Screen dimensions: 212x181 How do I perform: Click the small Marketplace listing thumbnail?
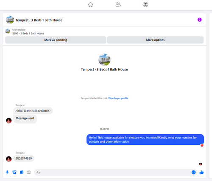coord(8,31)
